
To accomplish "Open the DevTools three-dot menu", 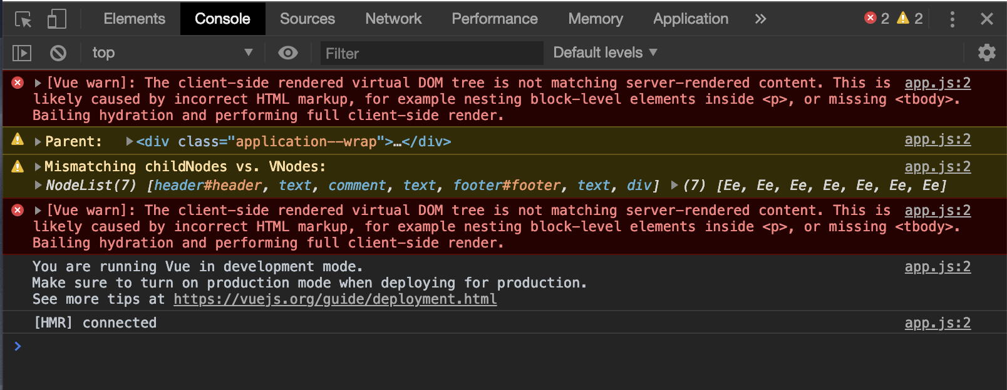I will click(x=952, y=19).
